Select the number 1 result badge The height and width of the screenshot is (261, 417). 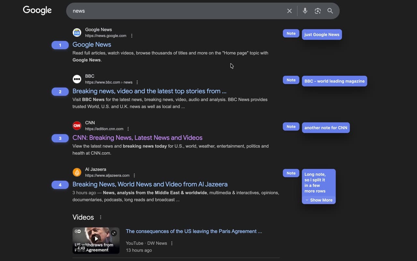[x=60, y=45]
